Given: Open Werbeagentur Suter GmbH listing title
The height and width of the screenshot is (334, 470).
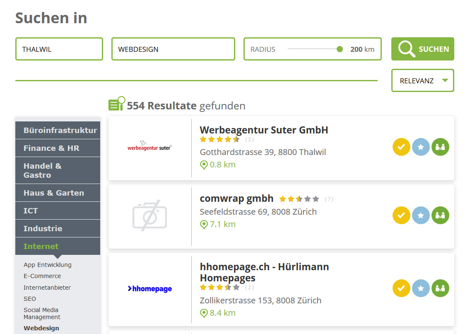Looking at the screenshot, I should click(264, 130).
